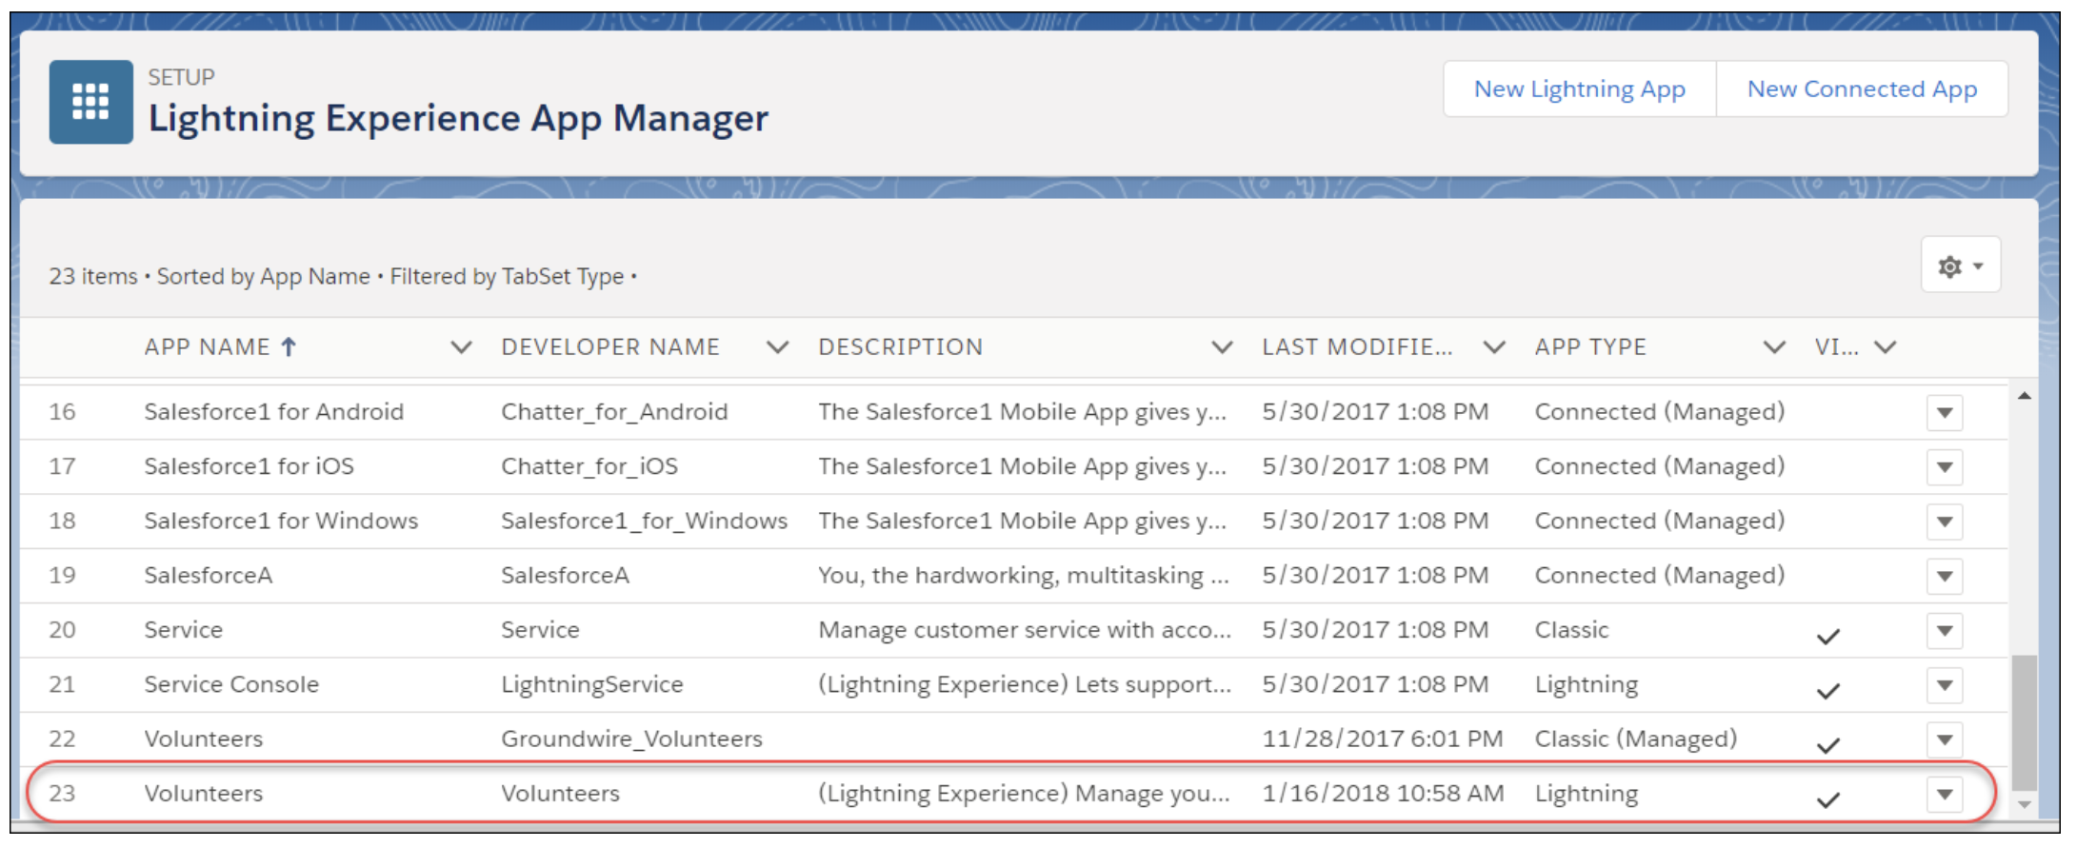Open row actions for Salesforce1 for Android
The width and height of the screenshot is (2076, 847).
[1945, 413]
